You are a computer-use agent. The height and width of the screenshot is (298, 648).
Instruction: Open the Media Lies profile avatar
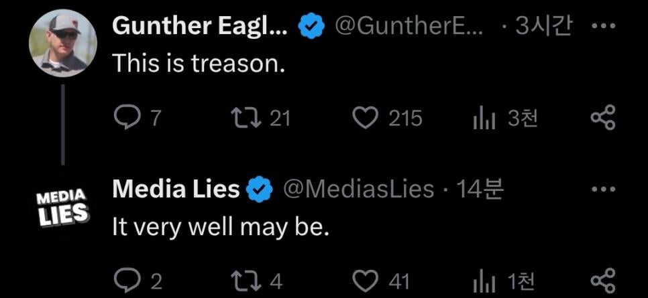63,207
